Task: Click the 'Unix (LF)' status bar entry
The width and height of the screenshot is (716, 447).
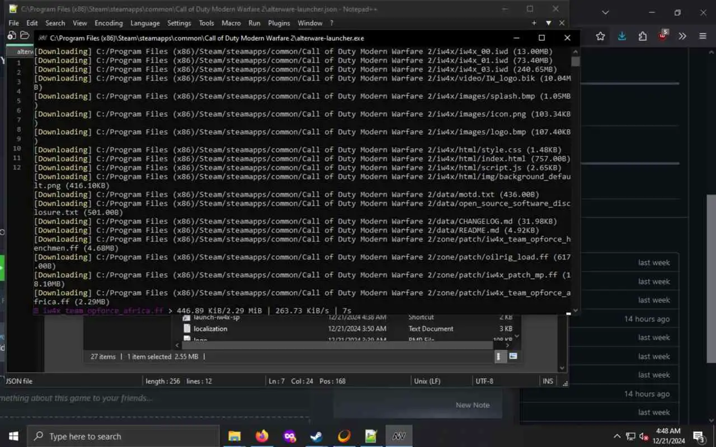Action: point(427,381)
